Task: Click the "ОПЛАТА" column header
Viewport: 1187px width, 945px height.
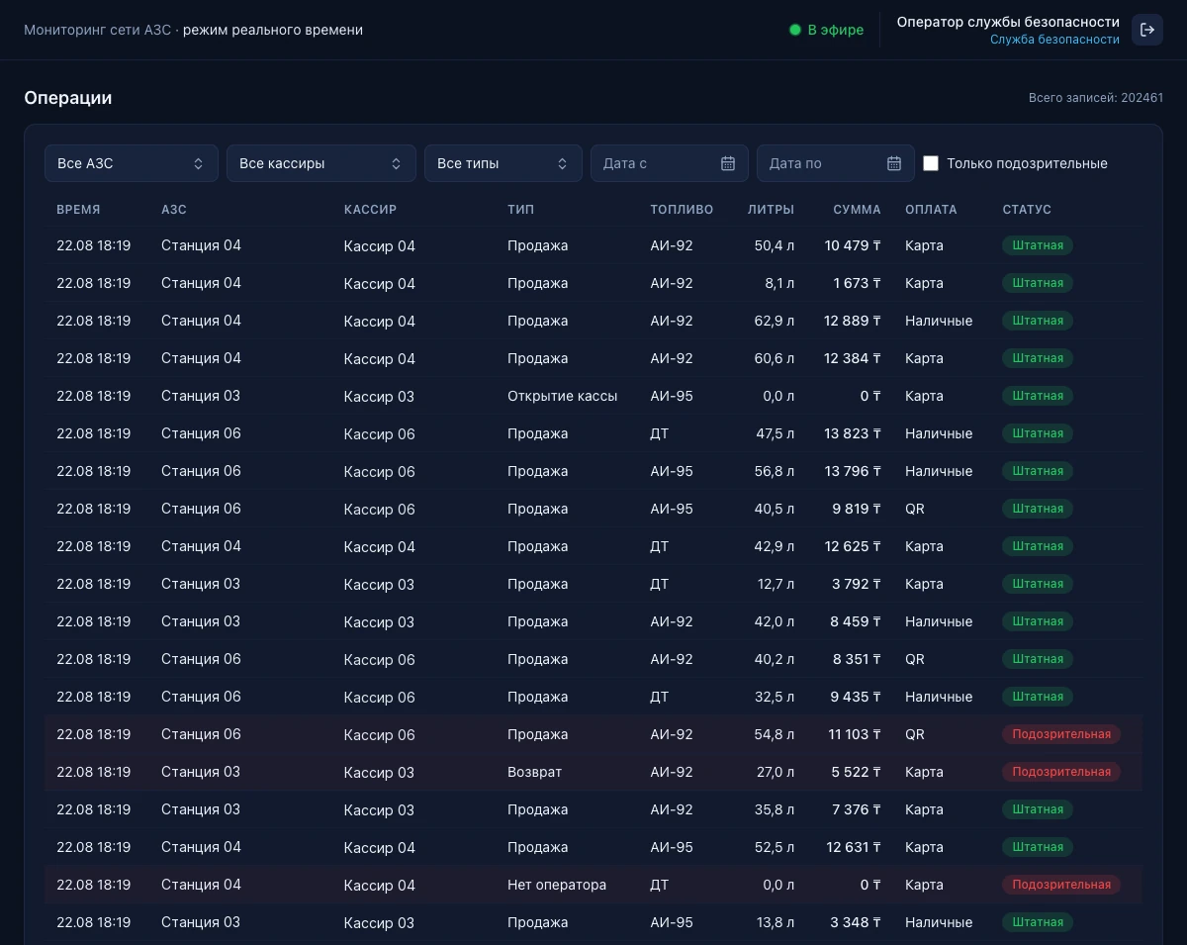Action: click(931, 210)
